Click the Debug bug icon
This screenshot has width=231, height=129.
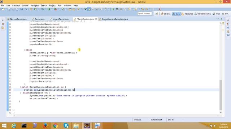43,9
